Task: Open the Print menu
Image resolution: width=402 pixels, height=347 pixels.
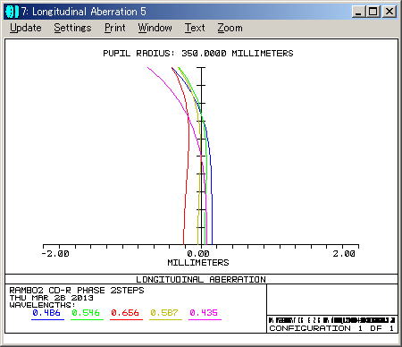Action: coord(115,28)
